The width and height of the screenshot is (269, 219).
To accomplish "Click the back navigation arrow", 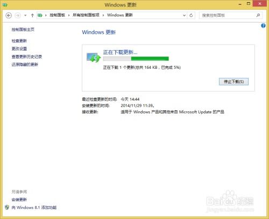I will coord(9,16).
